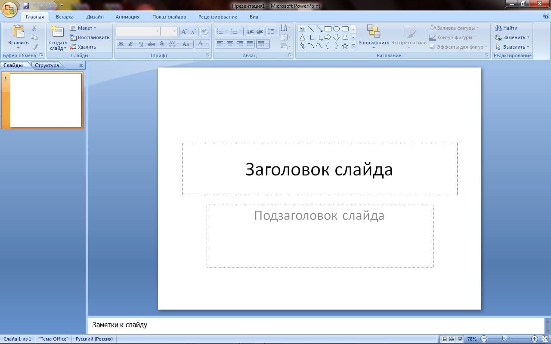The image size is (551, 344).
Task: Click Найти to find text
Action: click(x=506, y=28)
